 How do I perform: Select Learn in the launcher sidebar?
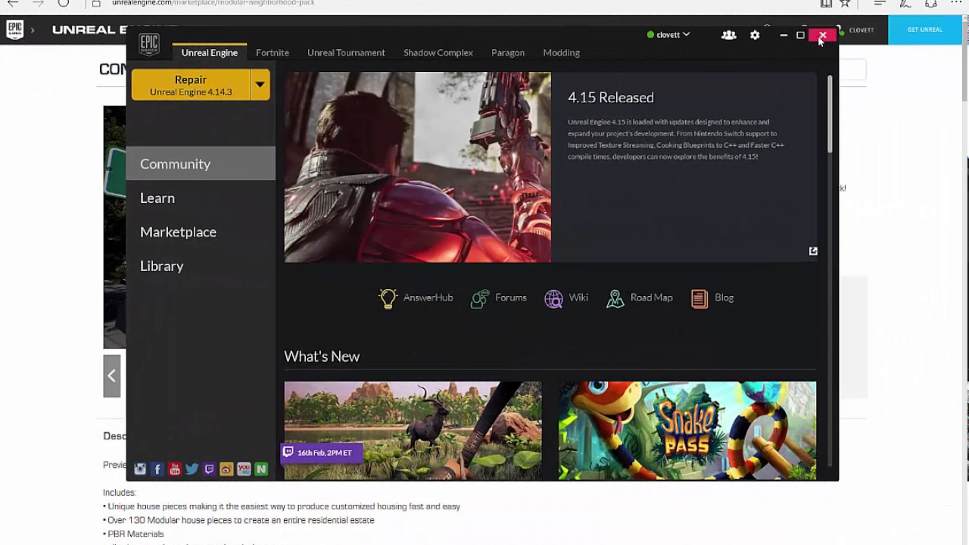(201, 198)
